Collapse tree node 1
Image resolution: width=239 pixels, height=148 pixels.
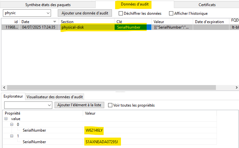tap(12, 136)
